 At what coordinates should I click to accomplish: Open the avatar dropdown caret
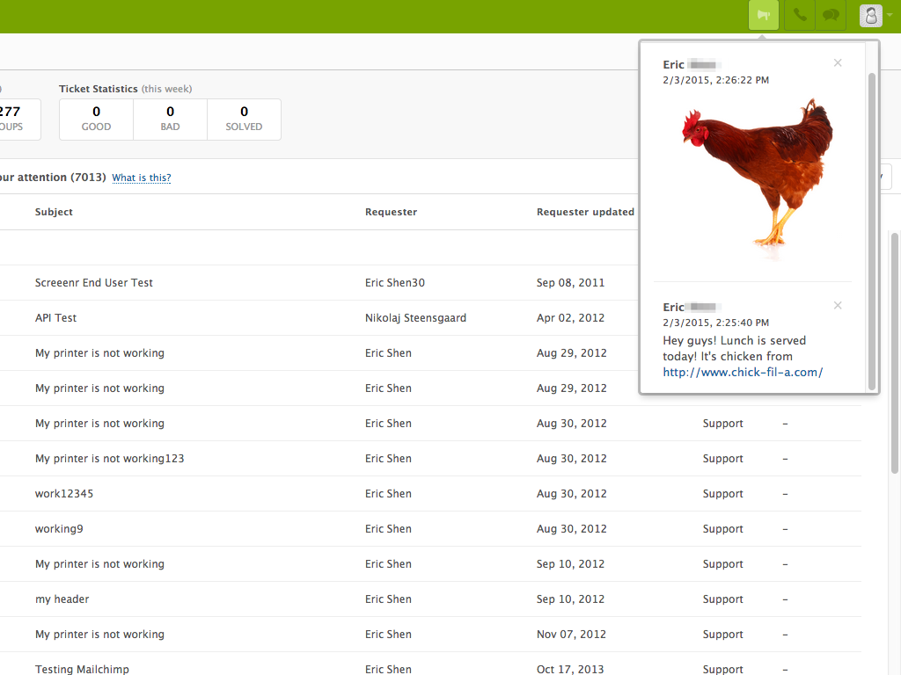(x=890, y=15)
